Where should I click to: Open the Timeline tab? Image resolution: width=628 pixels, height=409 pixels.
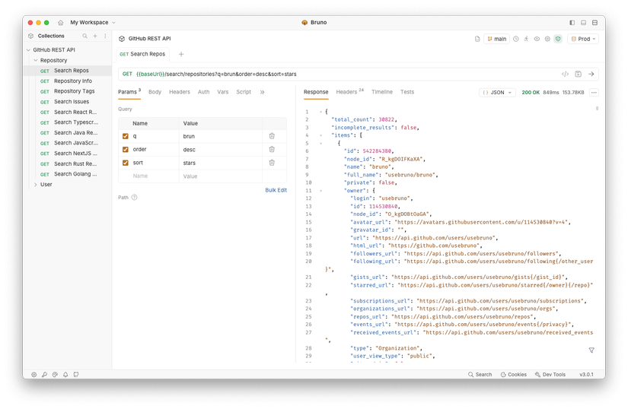pos(381,92)
